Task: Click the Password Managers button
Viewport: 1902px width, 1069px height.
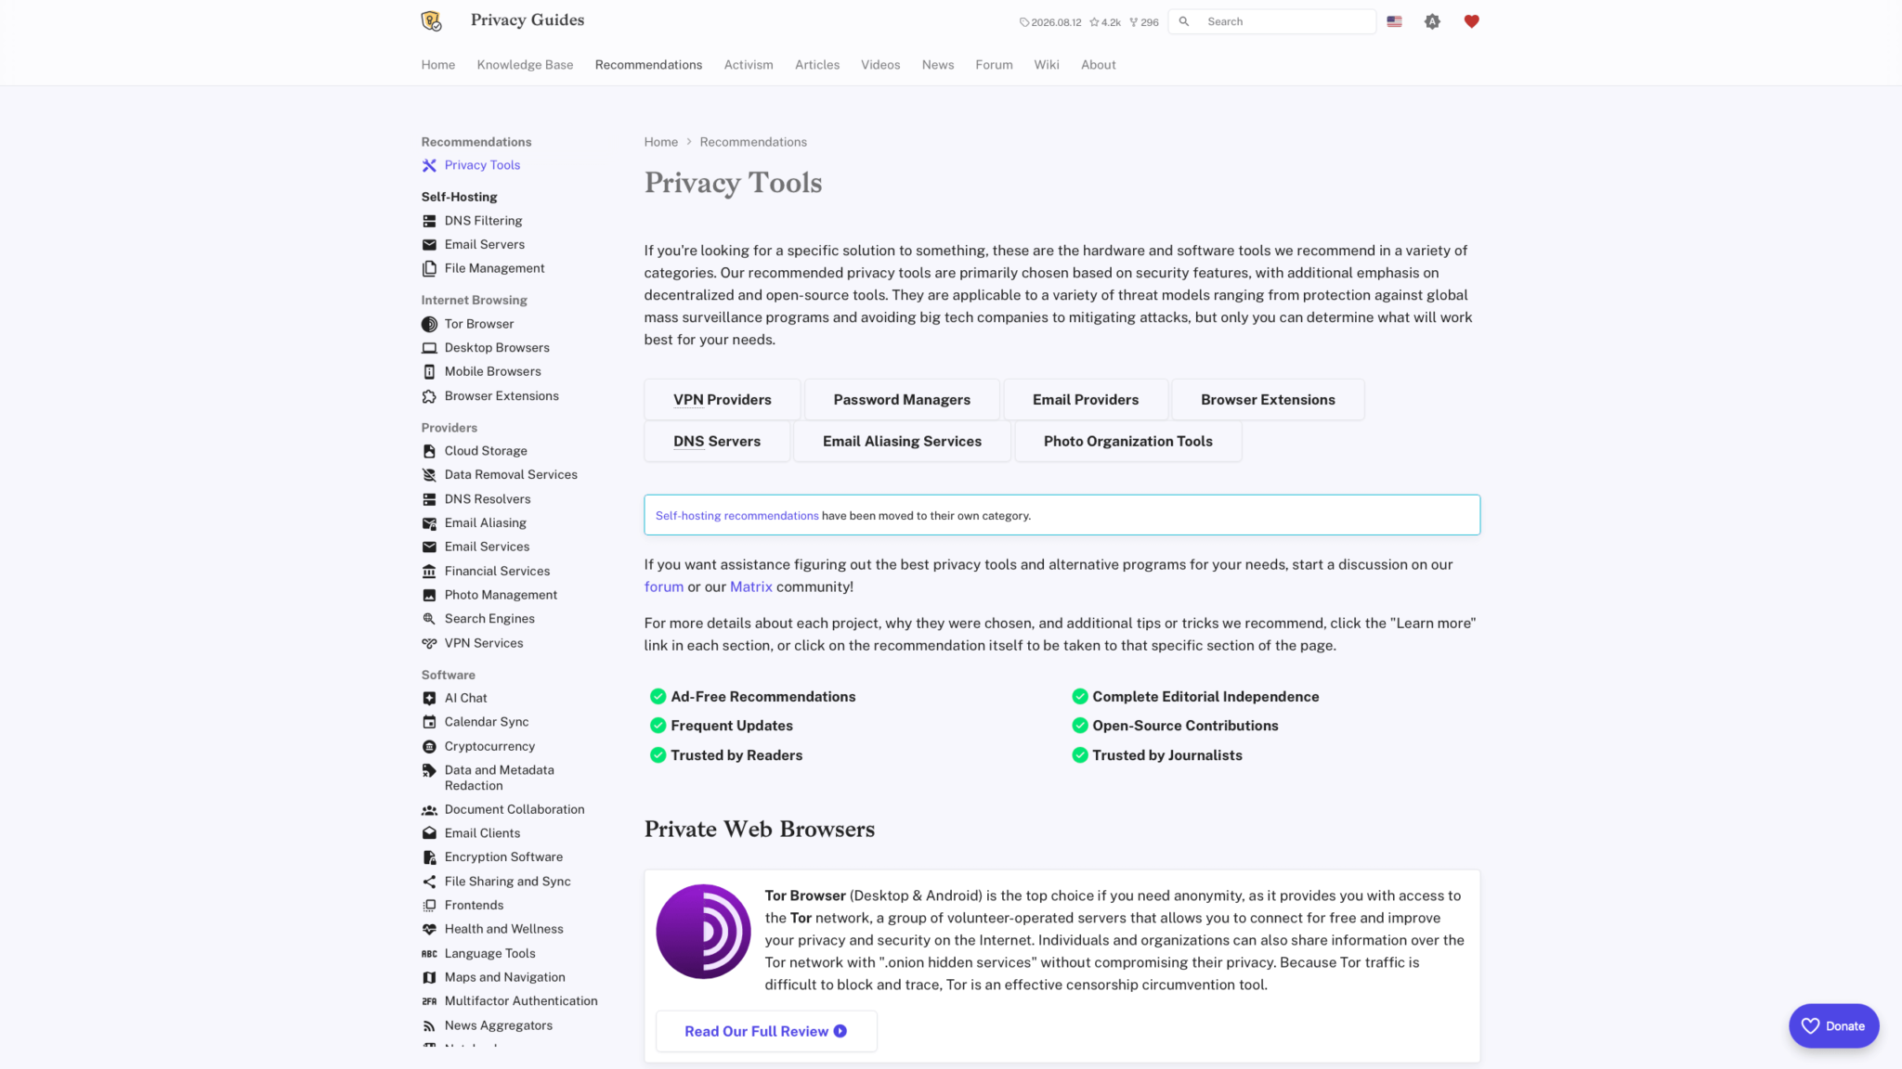Action: point(902,400)
